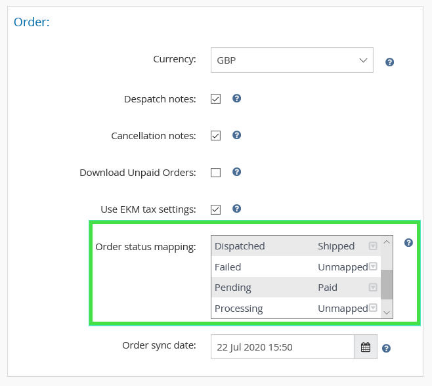432x386 pixels.
Task: Click the Order sync date text field
Action: (282, 347)
